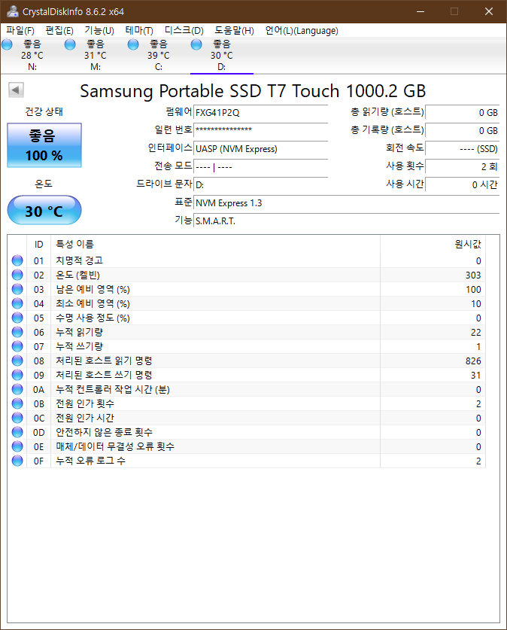Click status orb for attribute 01 치명적 경고
This screenshot has width=507, height=630.
pos(17,260)
